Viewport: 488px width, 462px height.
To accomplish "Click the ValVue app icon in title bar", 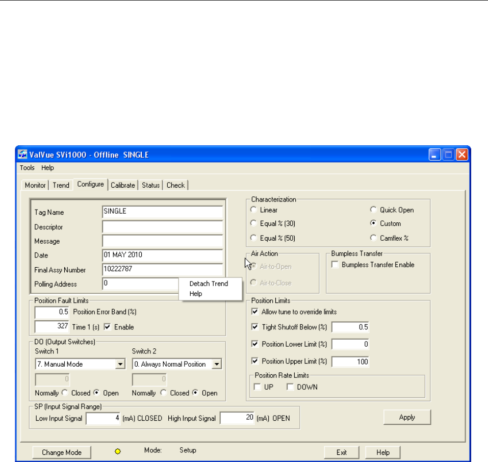I will click(x=22, y=155).
